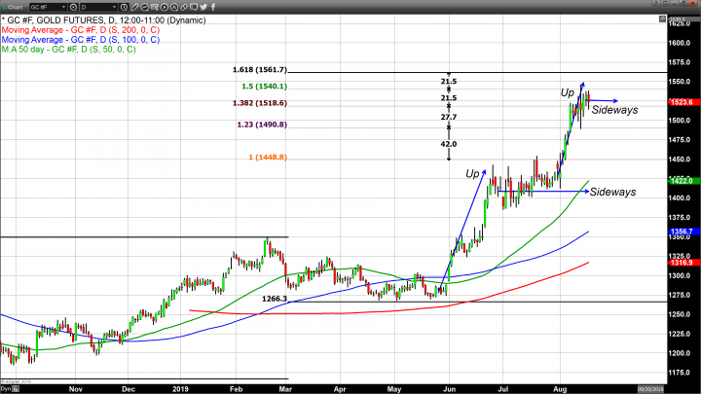
Task: Click the symbol lookup magnifier icon
Action: (x=73, y=7)
